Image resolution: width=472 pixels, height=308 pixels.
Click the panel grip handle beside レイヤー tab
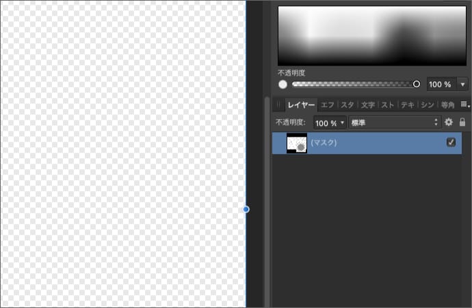tap(278, 105)
